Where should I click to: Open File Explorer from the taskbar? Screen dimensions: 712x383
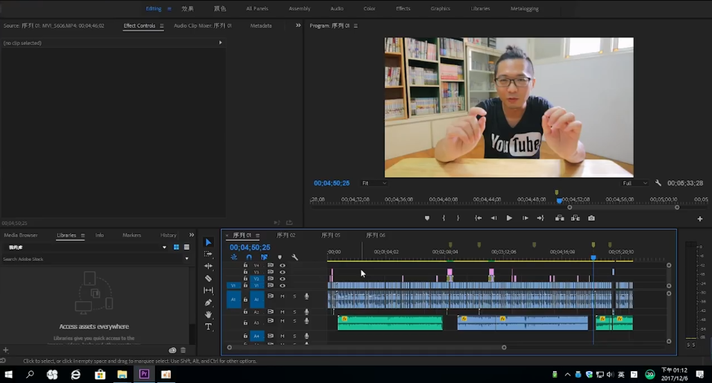pos(122,375)
